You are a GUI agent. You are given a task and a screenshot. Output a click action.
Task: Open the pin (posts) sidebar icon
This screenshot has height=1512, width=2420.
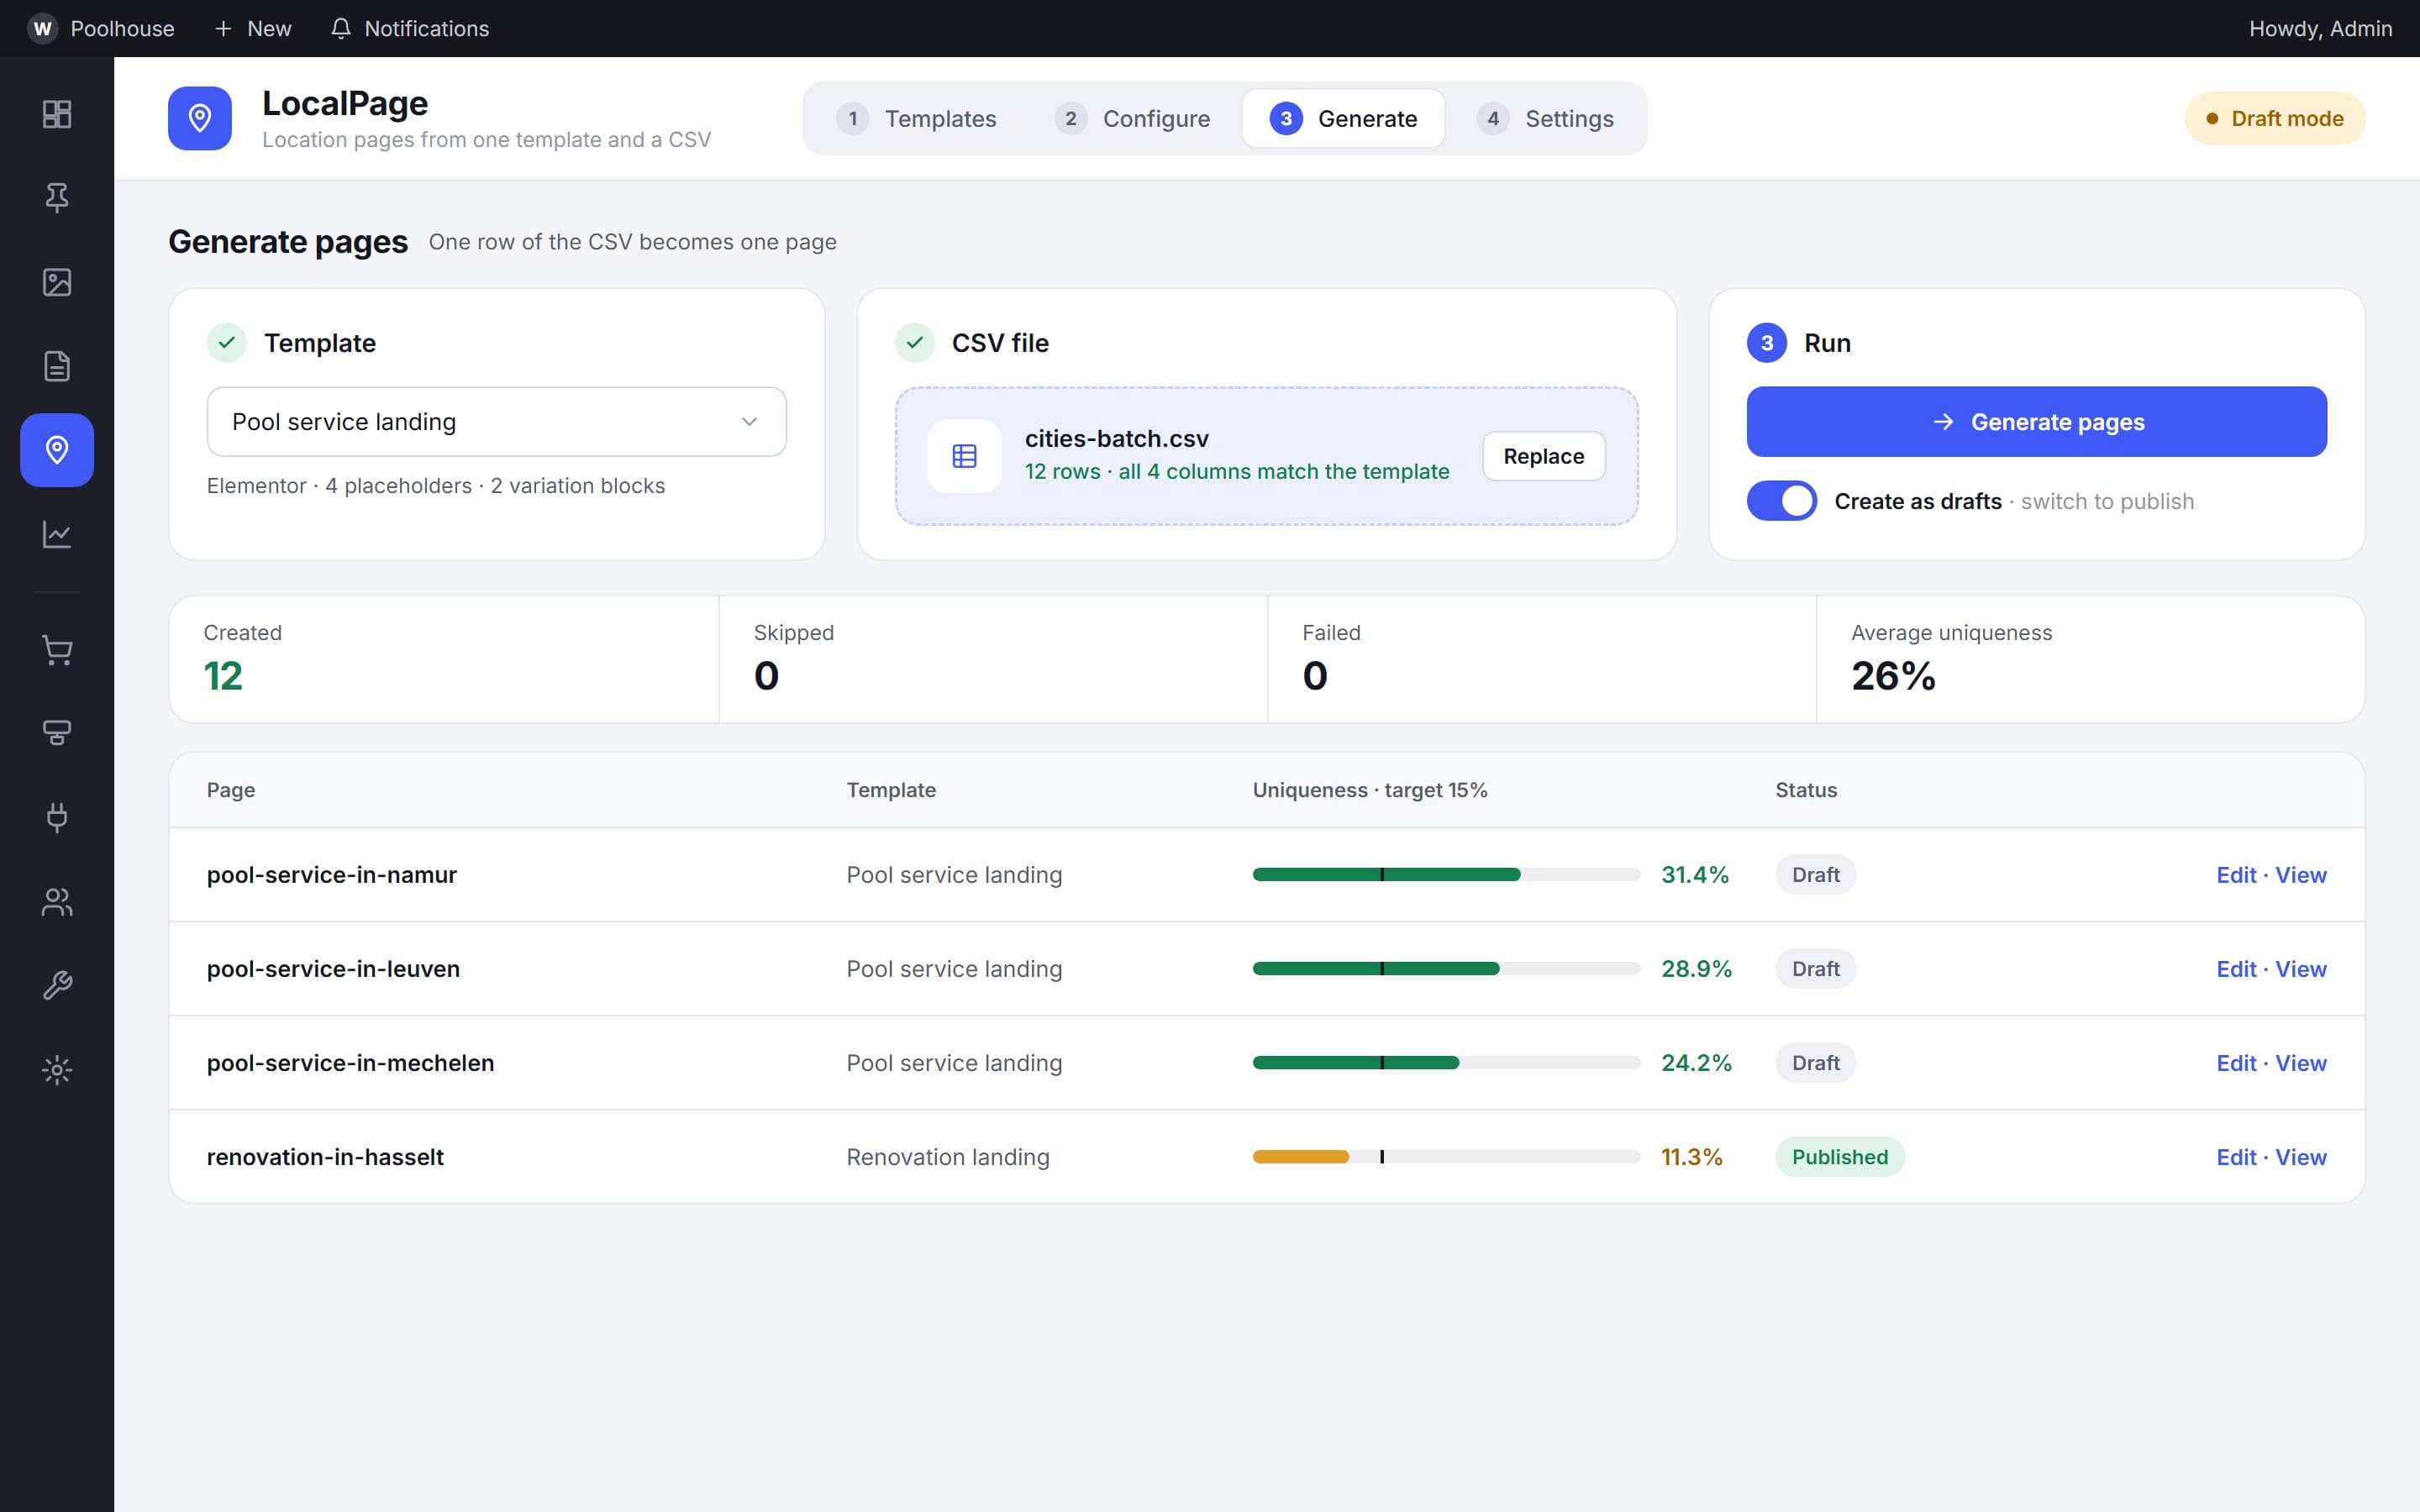pyautogui.click(x=57, y=198)
